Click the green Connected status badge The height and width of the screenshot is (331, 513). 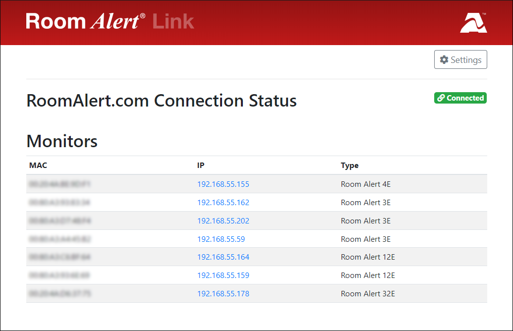click(x=460, y=98)
